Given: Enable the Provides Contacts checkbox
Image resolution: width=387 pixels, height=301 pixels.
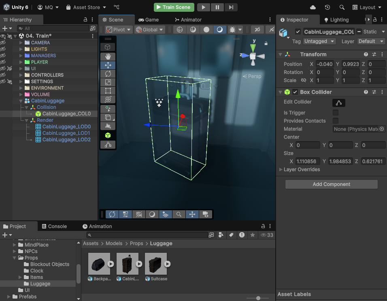Looking at the screenshot, I should click(x=336, y=121).
